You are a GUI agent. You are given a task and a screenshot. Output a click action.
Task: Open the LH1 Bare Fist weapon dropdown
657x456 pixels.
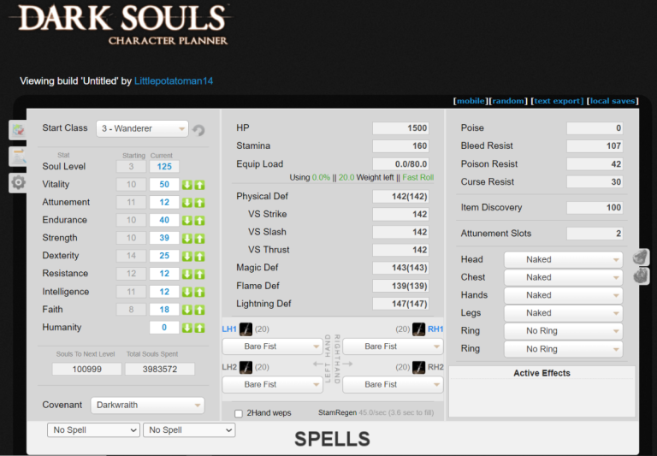point(272,346)
